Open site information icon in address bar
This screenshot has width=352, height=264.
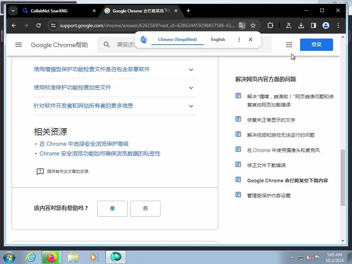pyautogui.click(x=53, y=25)
